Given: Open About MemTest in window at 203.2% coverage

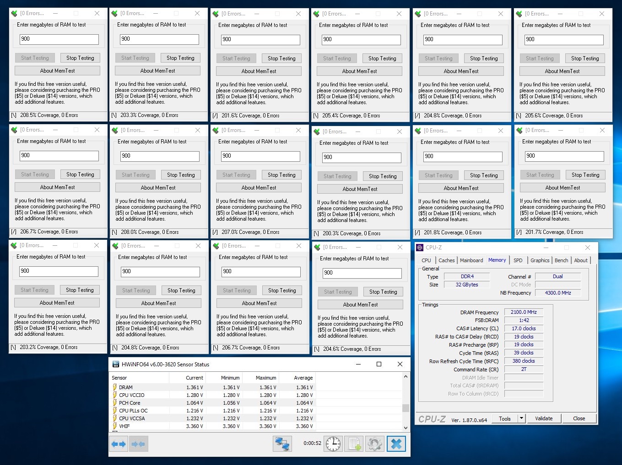Looking at the screenshot, I should pyautogui.click(x=57, y=303).
